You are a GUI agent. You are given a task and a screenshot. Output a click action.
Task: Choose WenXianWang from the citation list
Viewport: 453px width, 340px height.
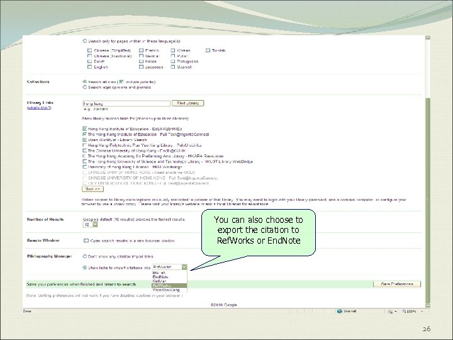[169, 290]
